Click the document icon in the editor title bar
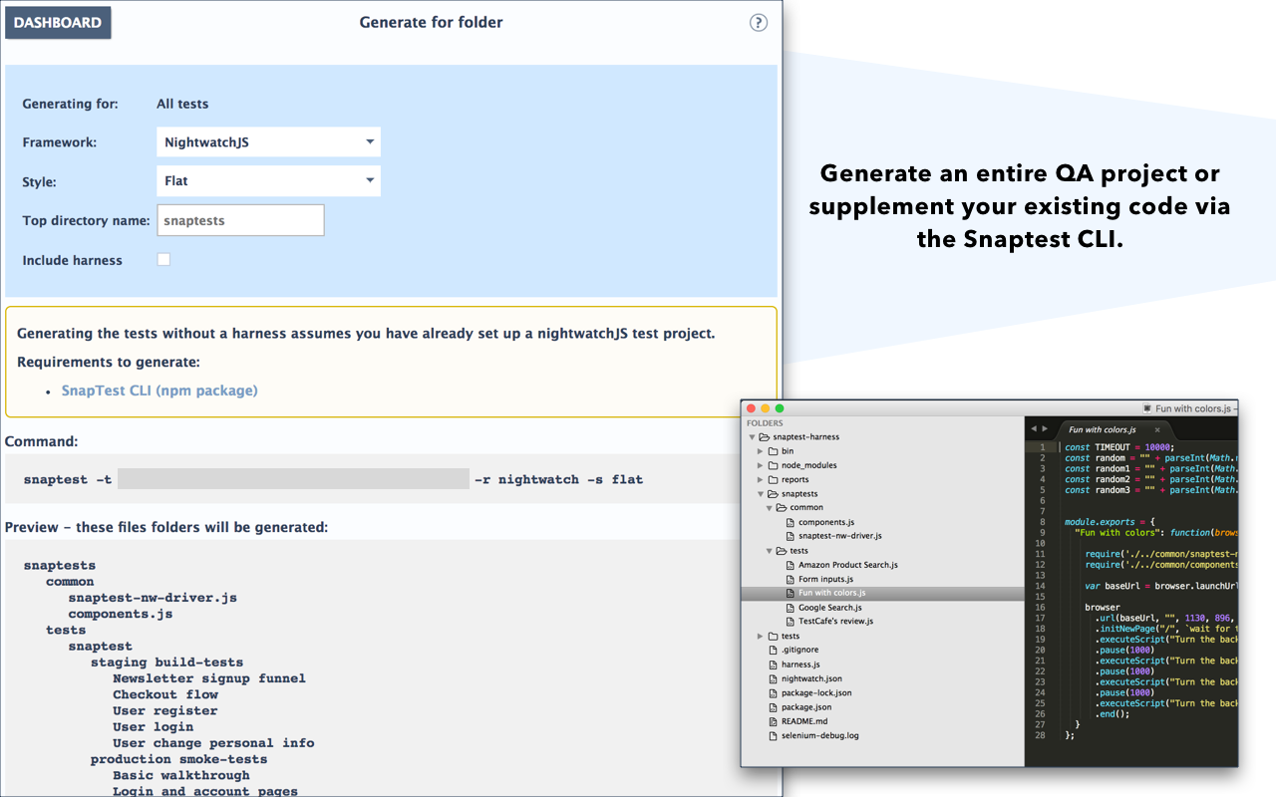 (1147, 408)
